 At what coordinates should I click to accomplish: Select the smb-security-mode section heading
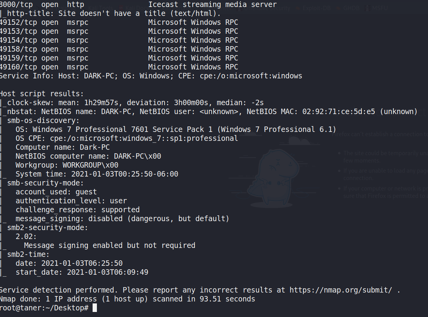click(45, 183)
